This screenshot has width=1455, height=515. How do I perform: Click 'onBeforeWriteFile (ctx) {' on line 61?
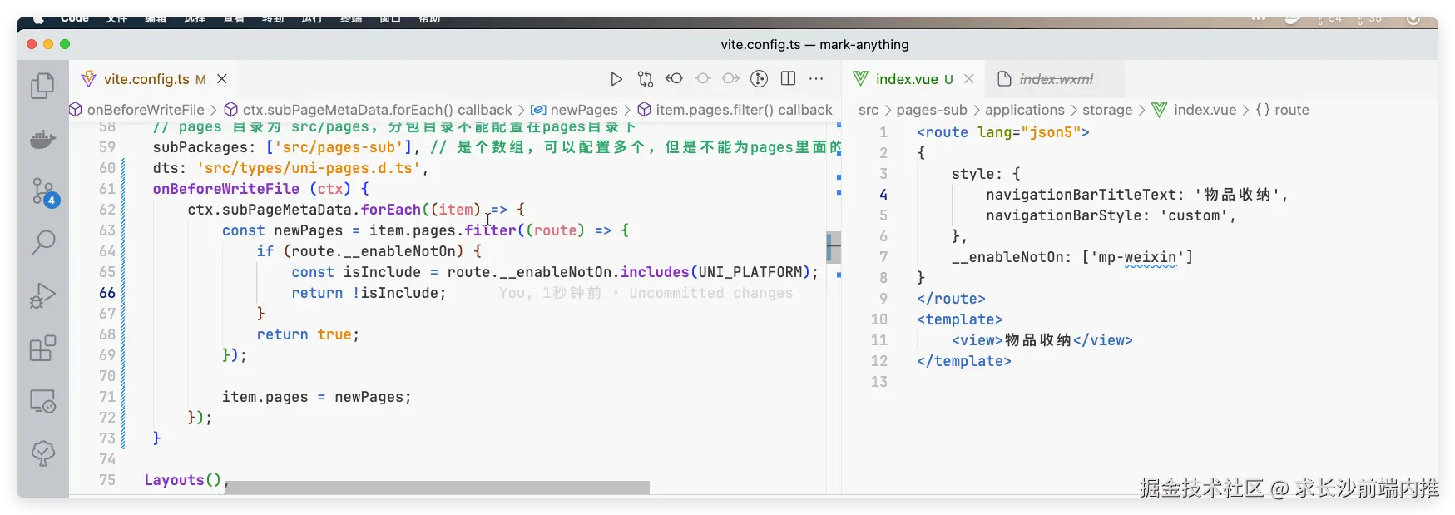[x=260, y=189]
